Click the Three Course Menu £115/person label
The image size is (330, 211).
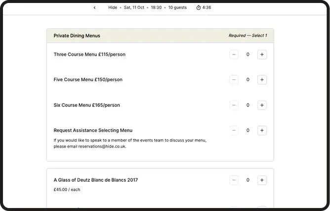(89, 54)
